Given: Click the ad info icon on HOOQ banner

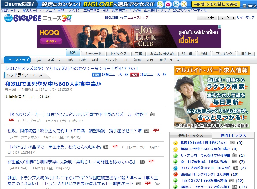Looking at the screenshot, I should click(220, 27).
